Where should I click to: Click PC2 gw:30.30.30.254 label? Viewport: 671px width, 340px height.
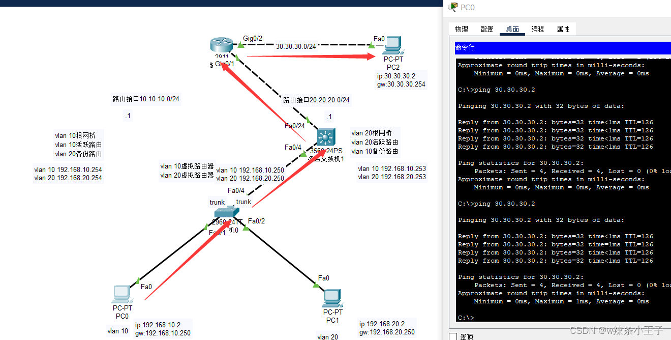pyautogui.click(x=401, y=84)
